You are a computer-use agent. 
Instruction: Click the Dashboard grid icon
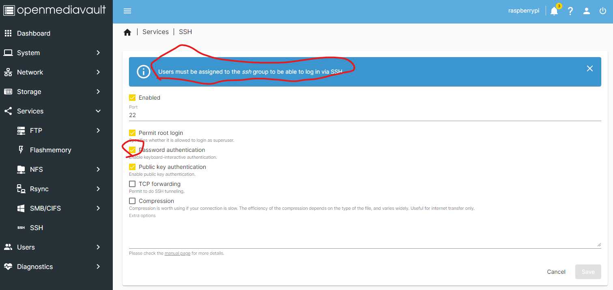tap(8, 33)
